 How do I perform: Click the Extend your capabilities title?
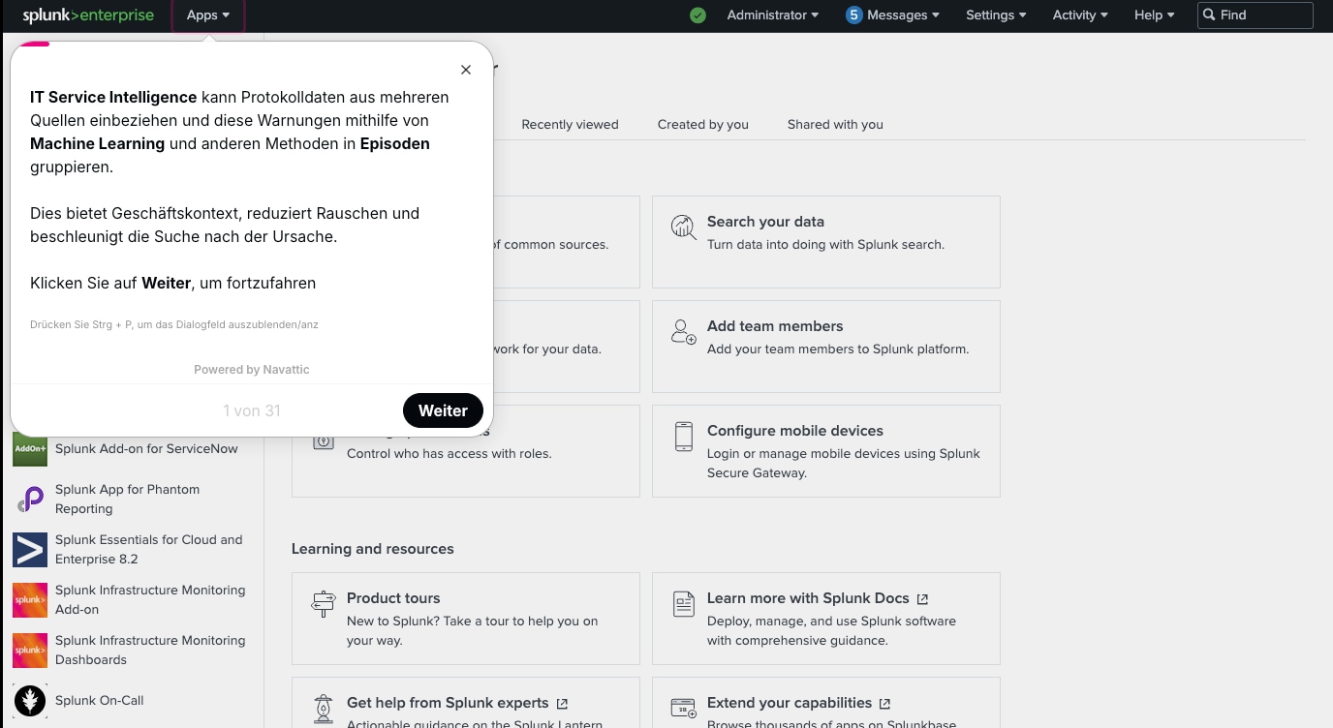[790, 703]
